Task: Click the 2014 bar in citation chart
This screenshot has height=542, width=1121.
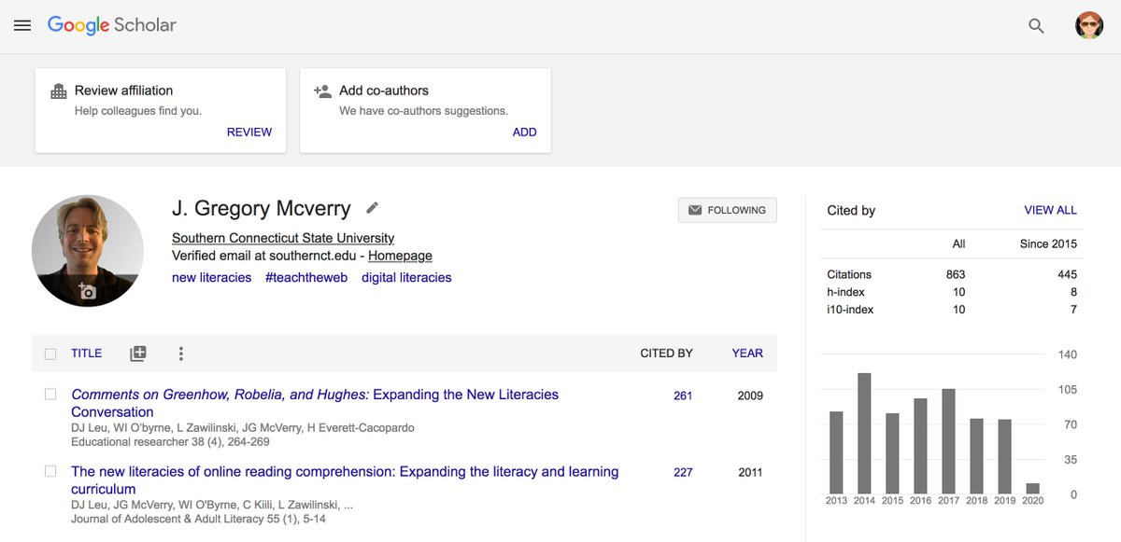Action: point(864,433)
